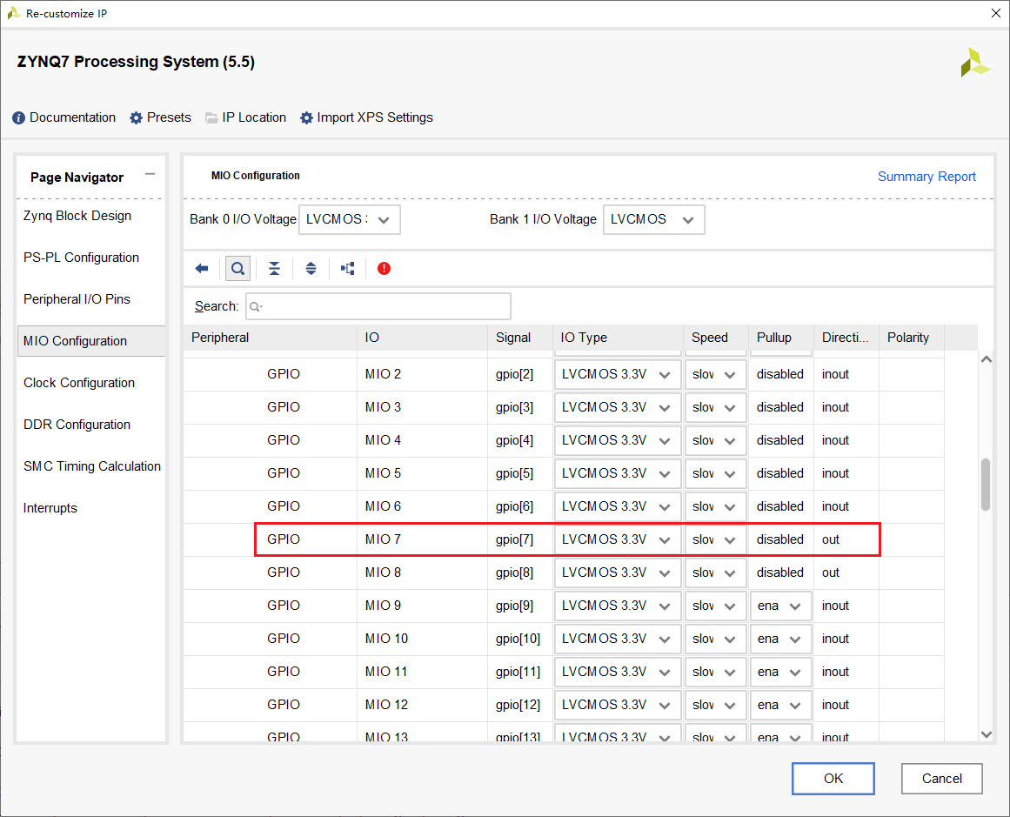The height and width of the screenshot is (817, 1010).
Task: Click the back arrow toolbar icon
Action: (x=202, y=269)
